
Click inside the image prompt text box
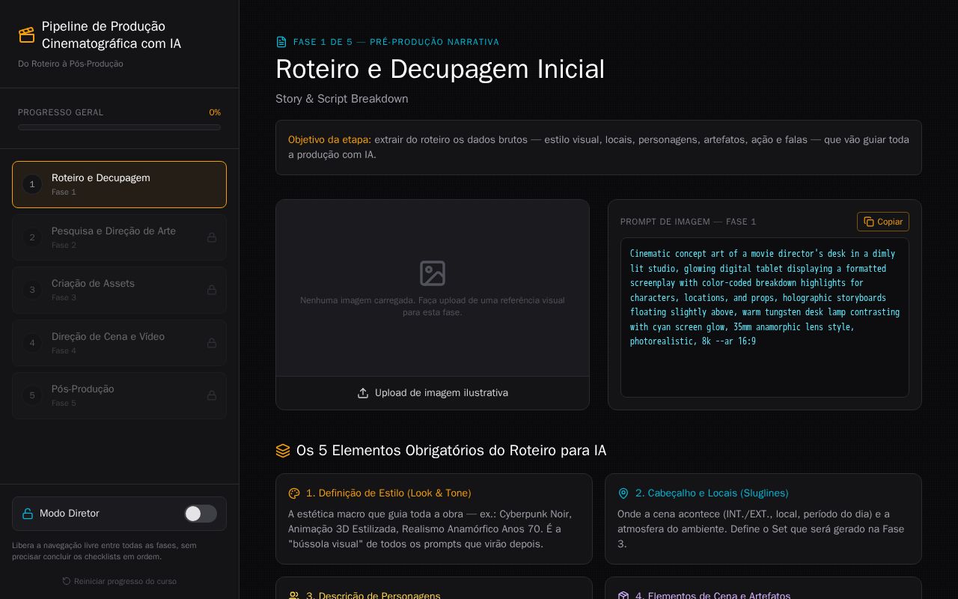765,317
